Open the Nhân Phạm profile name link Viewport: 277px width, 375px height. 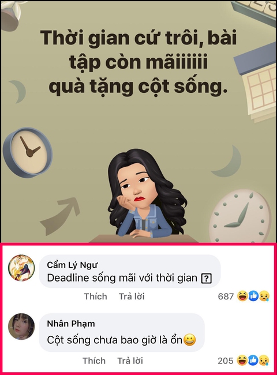pos(71,324)
